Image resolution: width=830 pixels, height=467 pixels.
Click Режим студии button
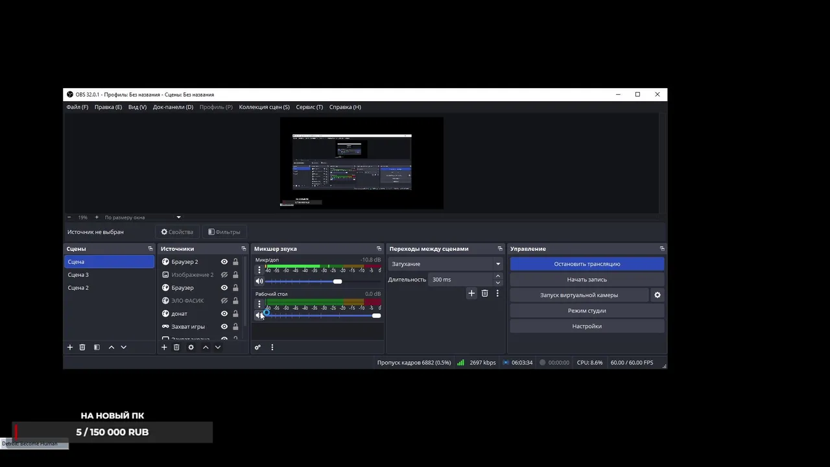[x=587, y=311]
